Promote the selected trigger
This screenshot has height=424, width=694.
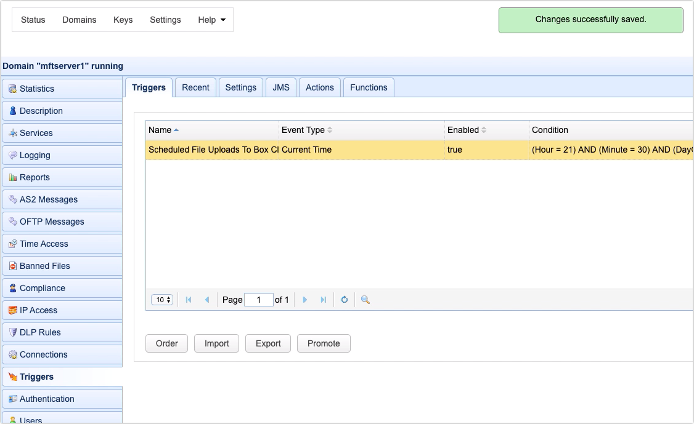click(x=324, y=343)
